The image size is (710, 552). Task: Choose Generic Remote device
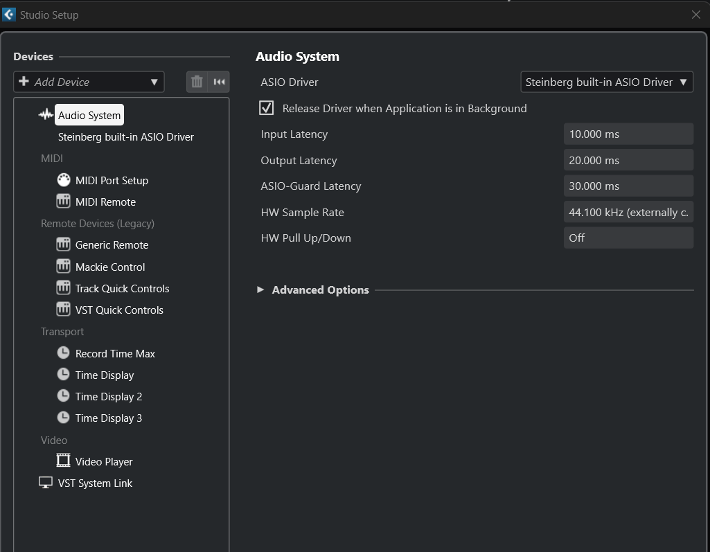tap(112, 245)
